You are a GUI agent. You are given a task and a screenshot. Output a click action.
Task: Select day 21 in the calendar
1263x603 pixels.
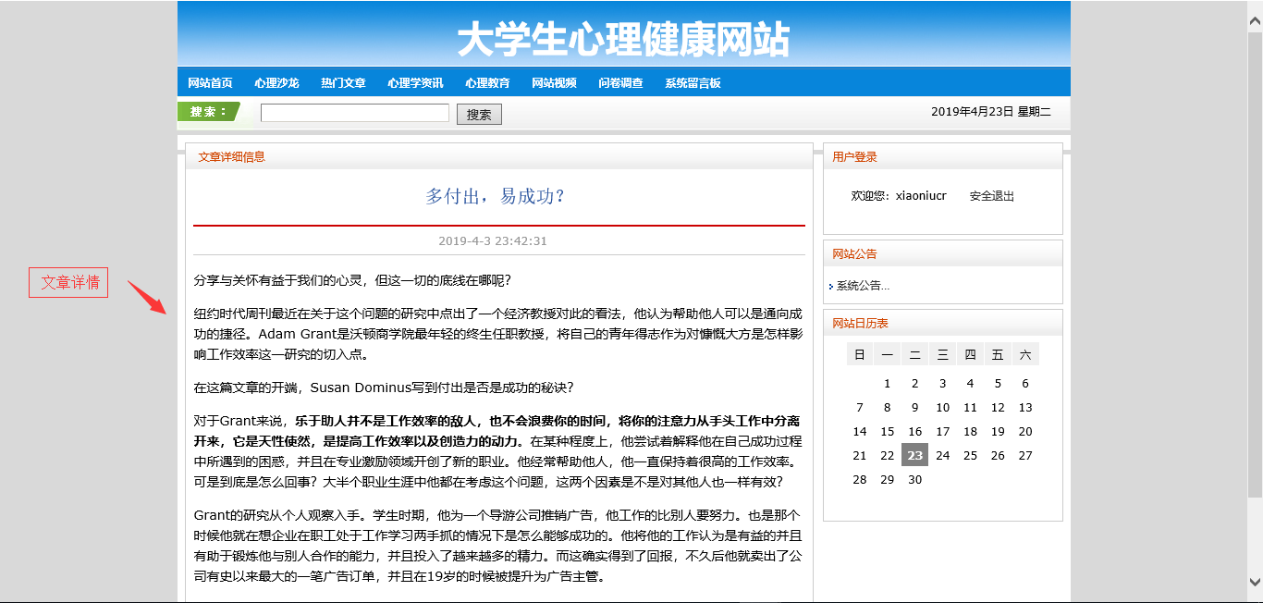860,456
